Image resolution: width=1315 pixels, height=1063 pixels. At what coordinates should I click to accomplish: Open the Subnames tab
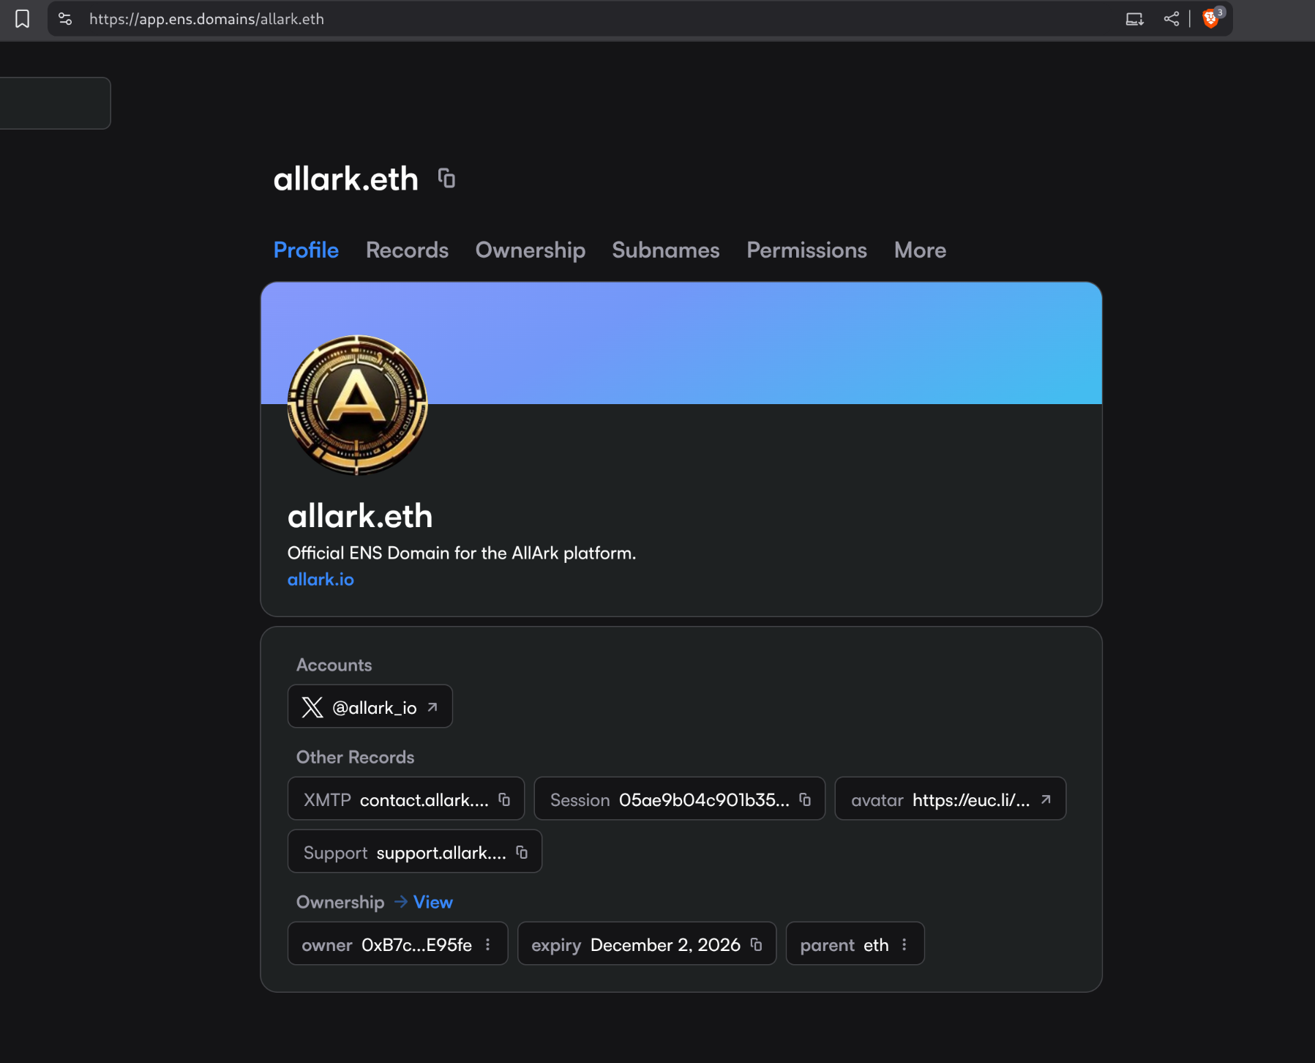[666, 250]
